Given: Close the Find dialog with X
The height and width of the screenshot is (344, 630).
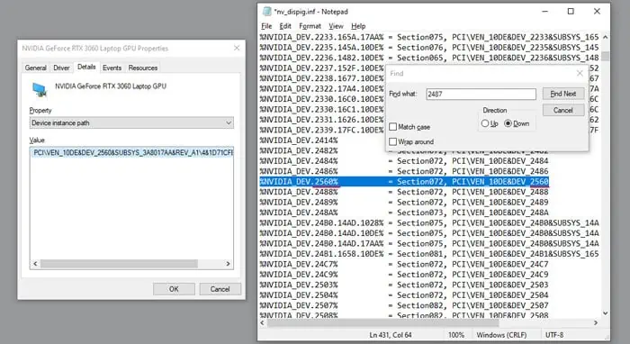Looking at the screenshot, I should pos(580,73).
